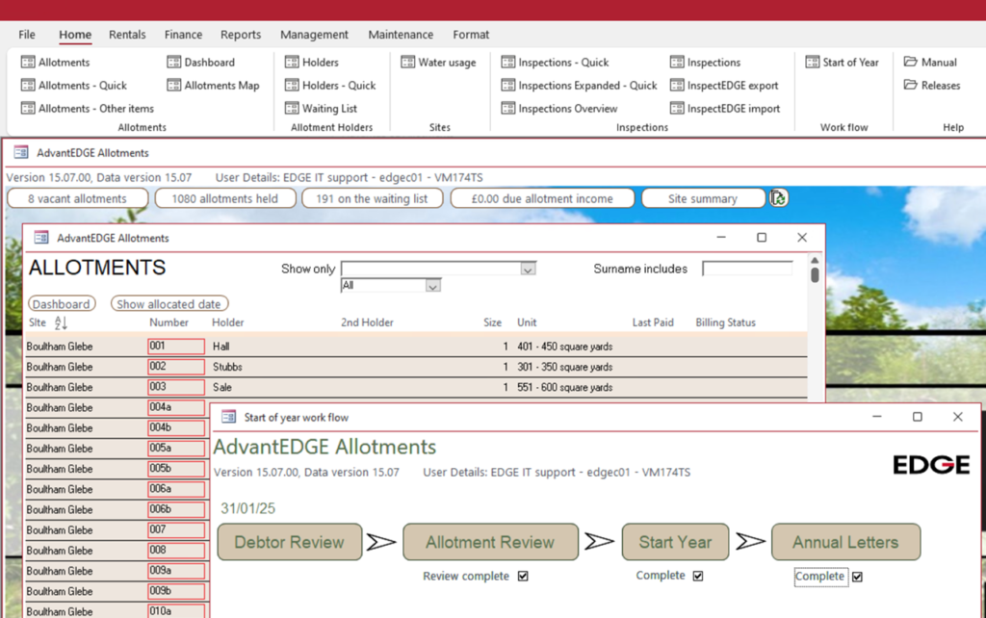
Task: Launch InspectEDGE export
Action: click(677, 86)
